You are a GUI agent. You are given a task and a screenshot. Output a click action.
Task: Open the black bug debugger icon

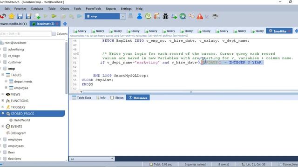click(165, 16)
